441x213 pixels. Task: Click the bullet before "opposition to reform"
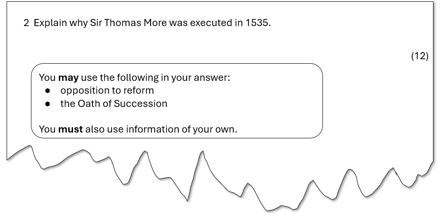click(47, 91)
